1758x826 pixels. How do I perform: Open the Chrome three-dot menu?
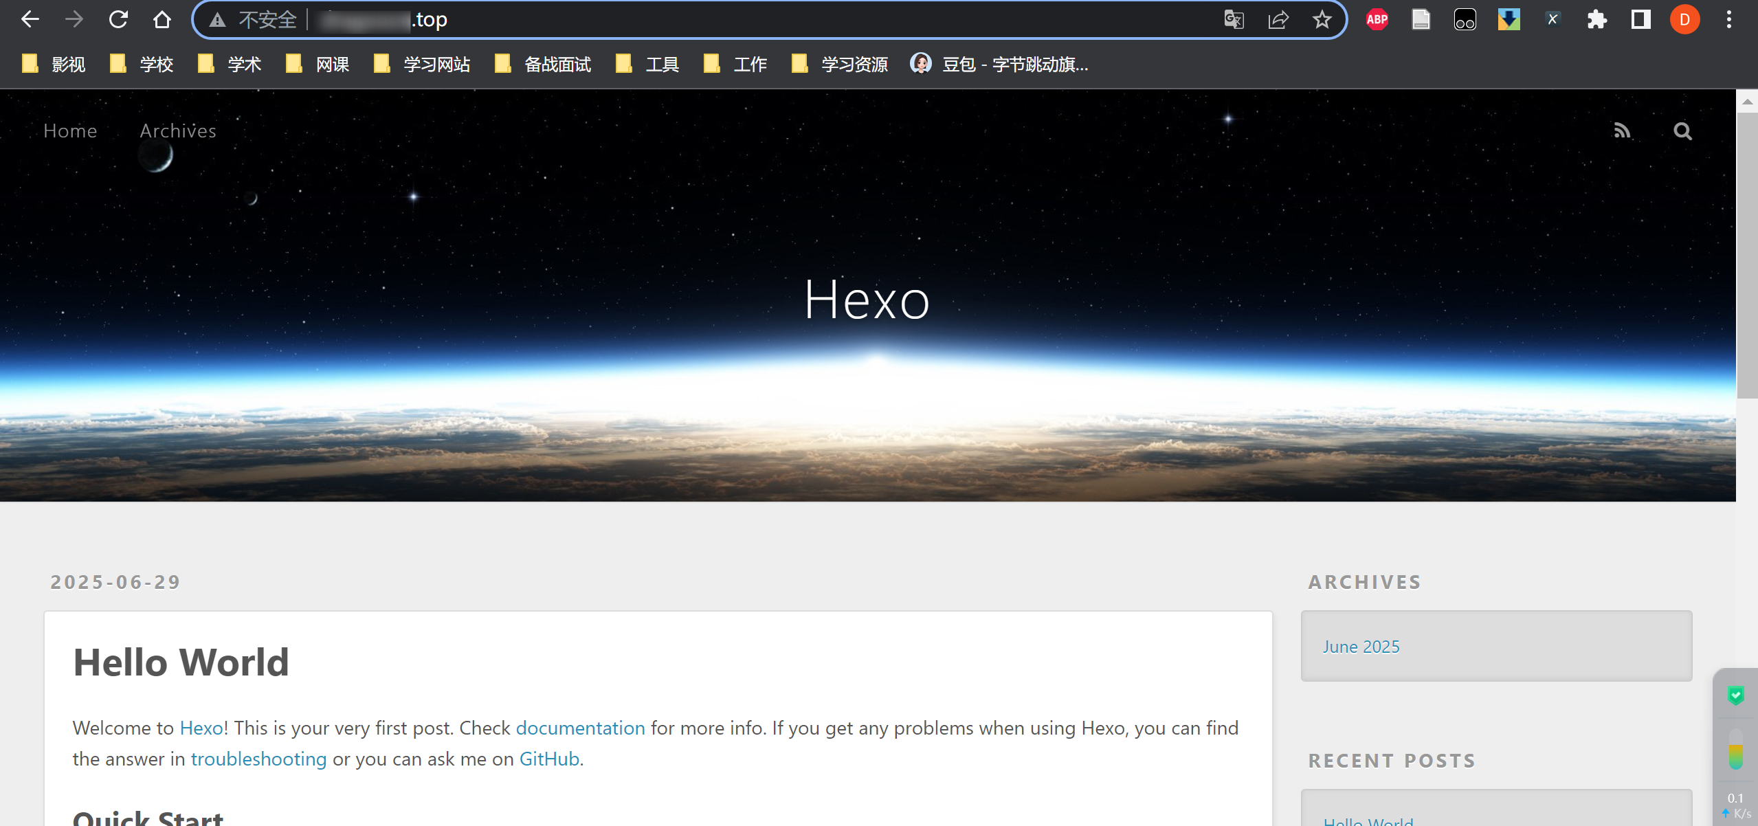point(1729,19)
